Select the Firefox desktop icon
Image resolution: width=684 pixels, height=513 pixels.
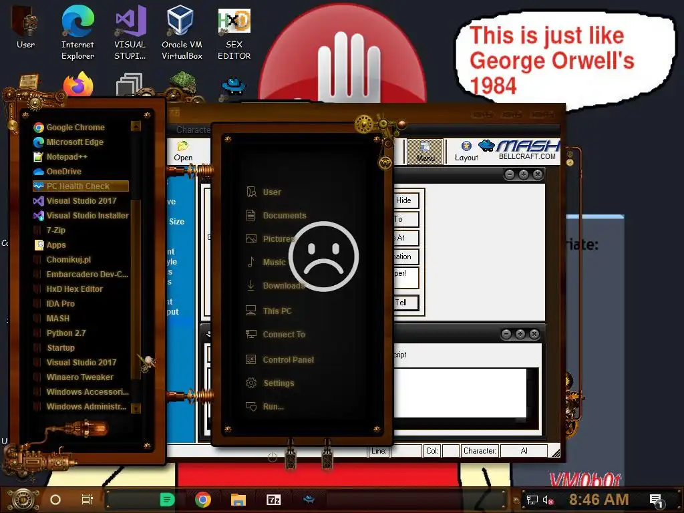click(78, 84)
